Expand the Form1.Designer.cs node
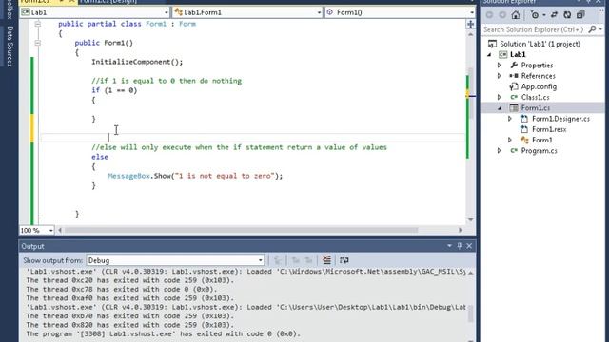The width and height of the screenshot is (609, 342). tap(510, 119)
